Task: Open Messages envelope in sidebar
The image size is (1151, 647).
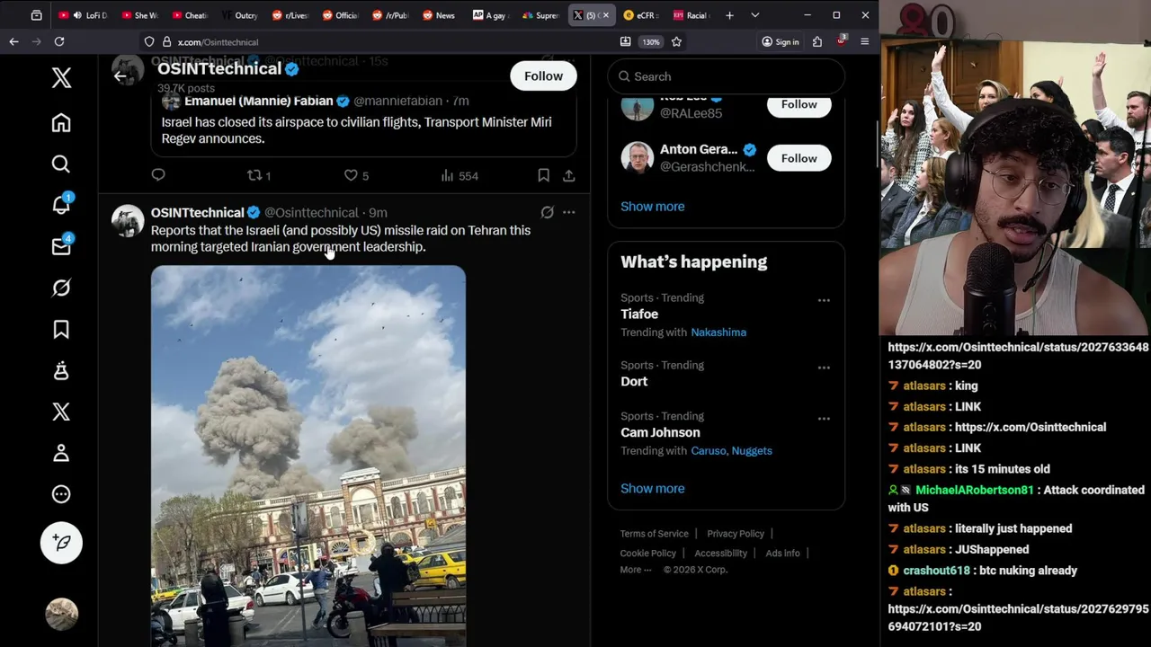Action: tap(61, 246)
